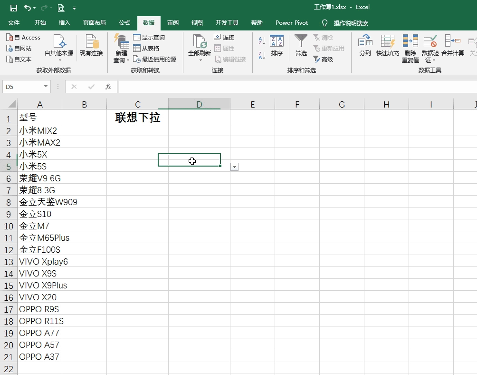Viewport: 477px width, 375px height.
Task: Click the sort descending Z-A icon
Action: tap(262, 55)
